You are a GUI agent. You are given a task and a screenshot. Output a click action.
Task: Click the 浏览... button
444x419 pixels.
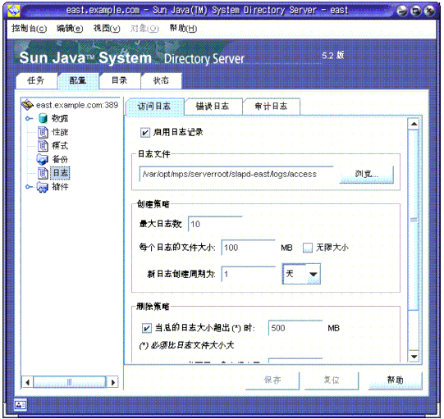pyautogui.click(x=367, y=174)
